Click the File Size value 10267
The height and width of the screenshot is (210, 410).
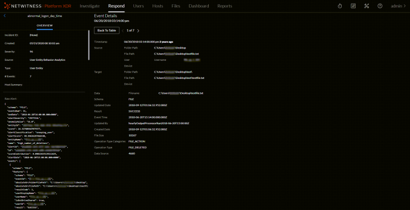132,135
